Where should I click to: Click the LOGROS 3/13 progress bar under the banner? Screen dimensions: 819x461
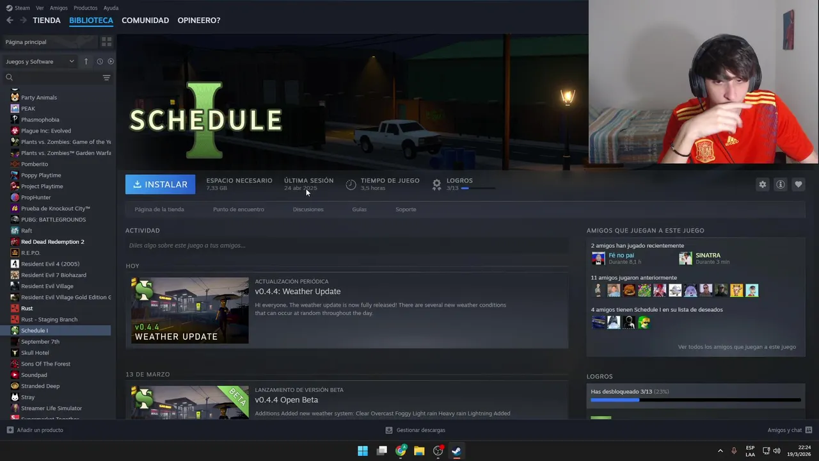[x=479, y=188]
